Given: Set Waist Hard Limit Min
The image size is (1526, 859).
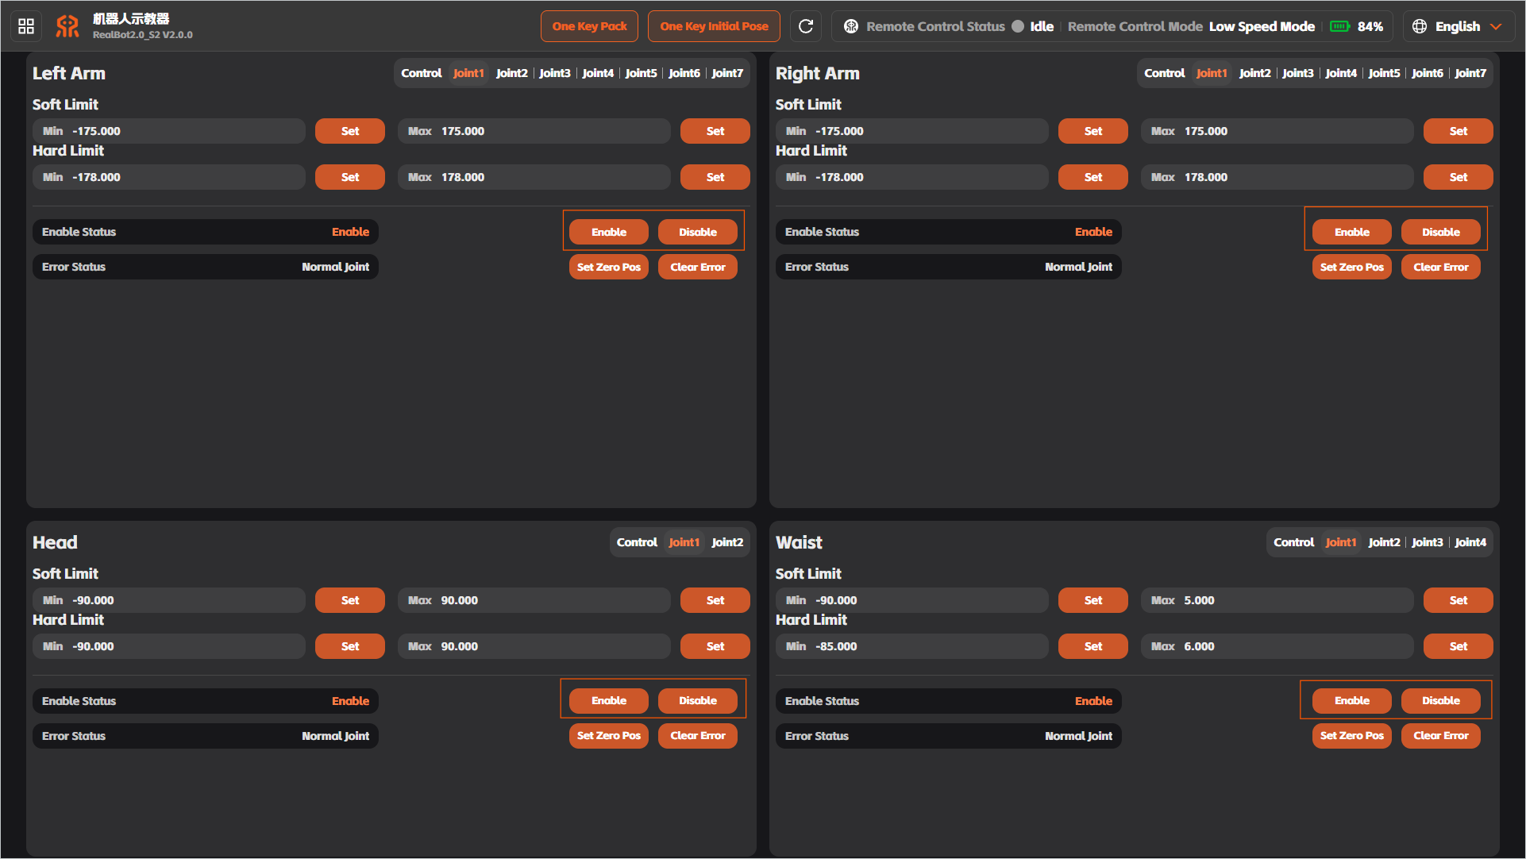Looking at the screenshot, I should [x=1093, y=646].
